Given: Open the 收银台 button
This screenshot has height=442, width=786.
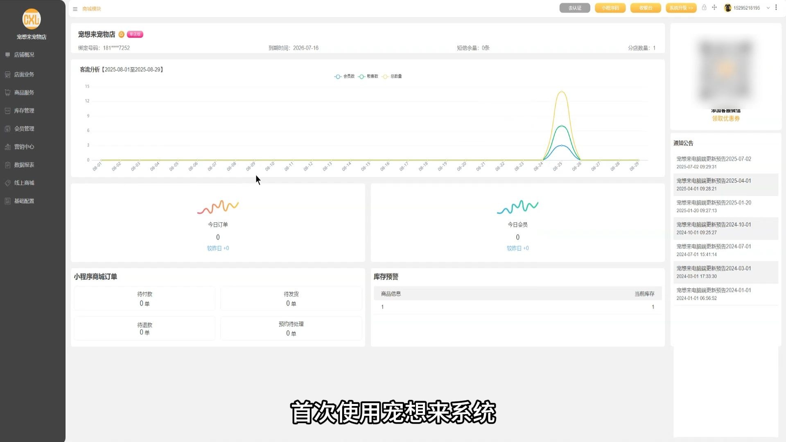Looking at the screenshot, I should [646, 8].
